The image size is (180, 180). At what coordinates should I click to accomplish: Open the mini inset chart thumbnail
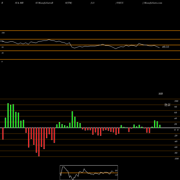[x=89, y=172]
